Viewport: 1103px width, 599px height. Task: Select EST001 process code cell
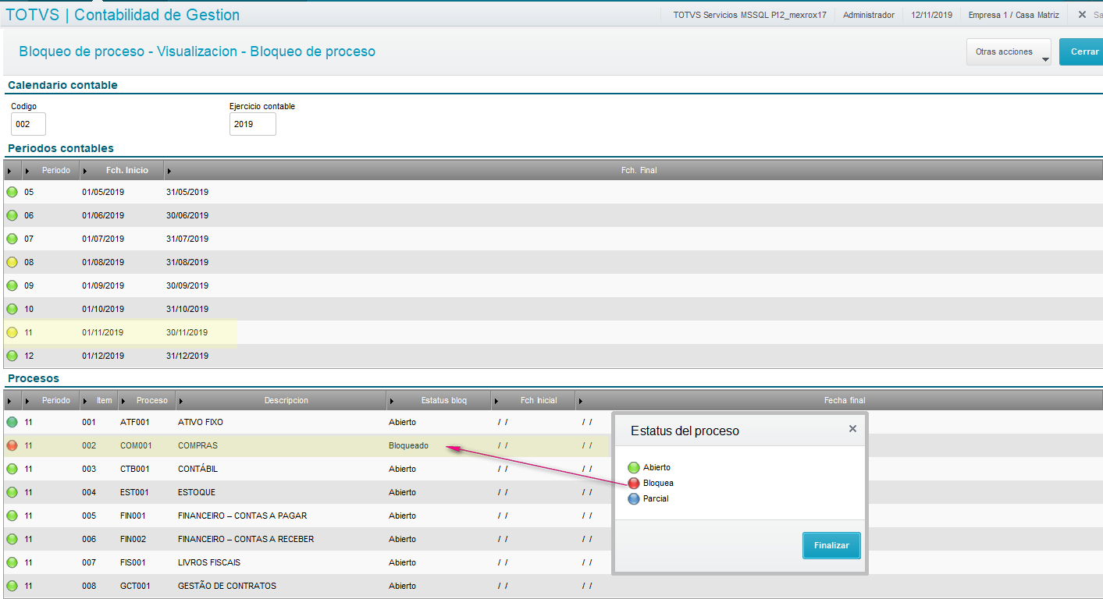(x=135, y=492)
